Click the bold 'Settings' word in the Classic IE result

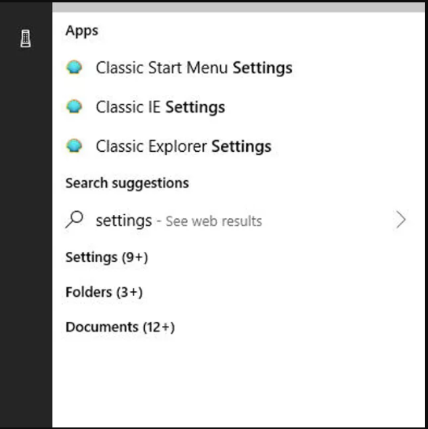pos(195,107)
